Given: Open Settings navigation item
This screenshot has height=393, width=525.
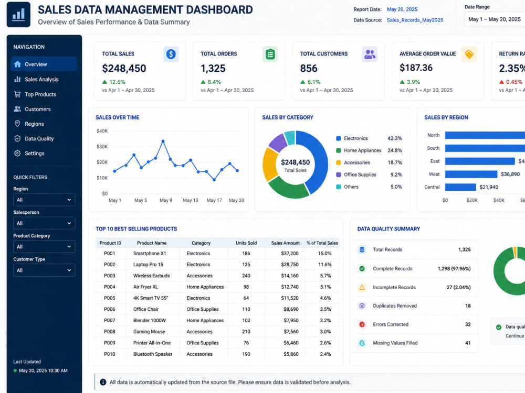Looking at the screenshot, I should (44, 153).
